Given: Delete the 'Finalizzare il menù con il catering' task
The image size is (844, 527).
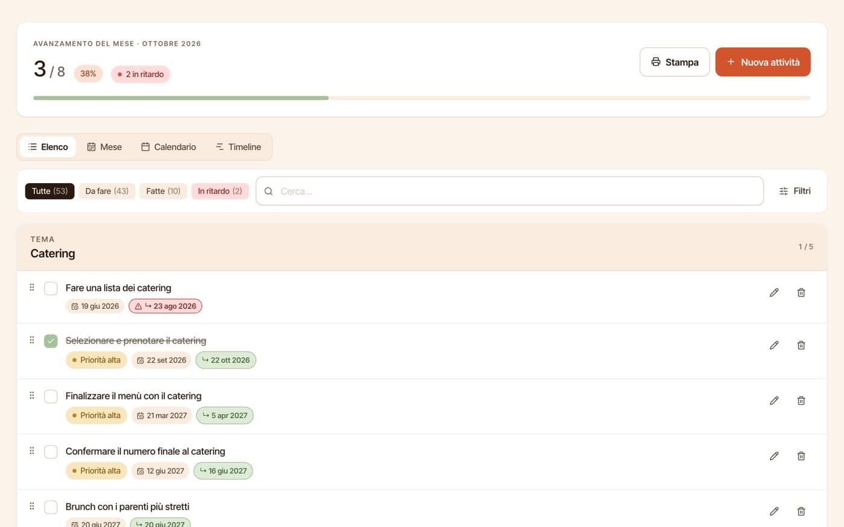Looking at the screenshot, I should point(801,401).
